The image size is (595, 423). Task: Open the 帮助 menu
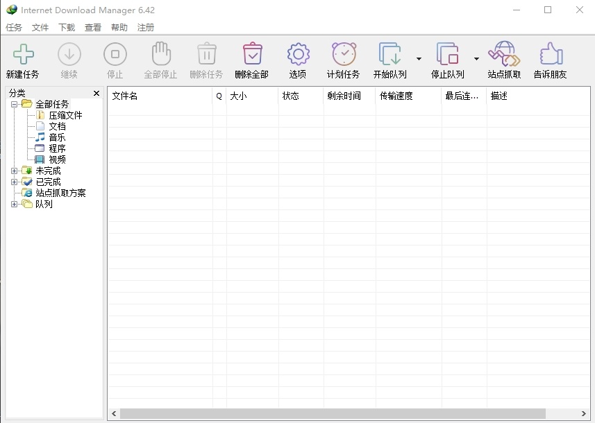tap(119, 27)
